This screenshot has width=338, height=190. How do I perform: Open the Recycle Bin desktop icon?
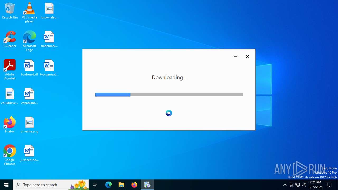[10, 11]
